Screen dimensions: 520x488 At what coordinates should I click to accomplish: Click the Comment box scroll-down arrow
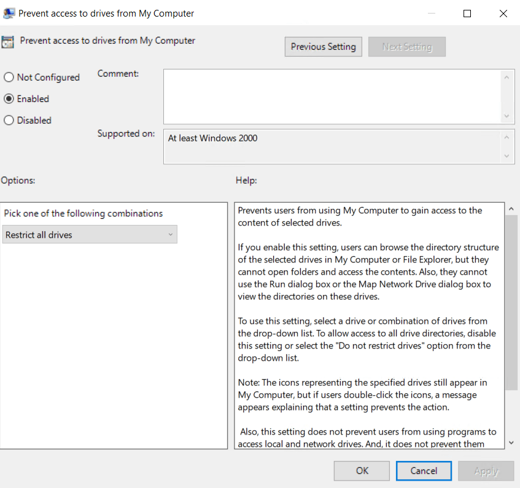[506, 116]
